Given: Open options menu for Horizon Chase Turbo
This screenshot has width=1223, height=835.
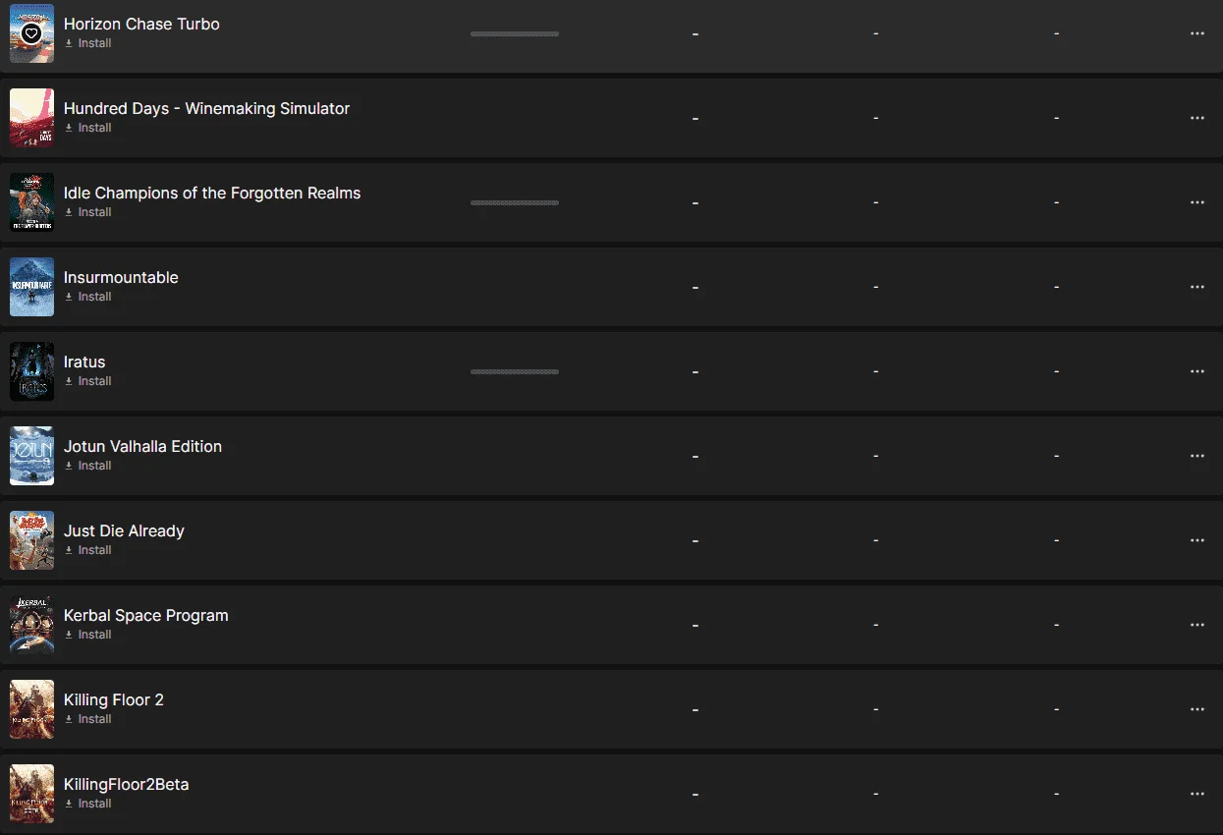Looking at the screenshot, I should (1196, 33).
